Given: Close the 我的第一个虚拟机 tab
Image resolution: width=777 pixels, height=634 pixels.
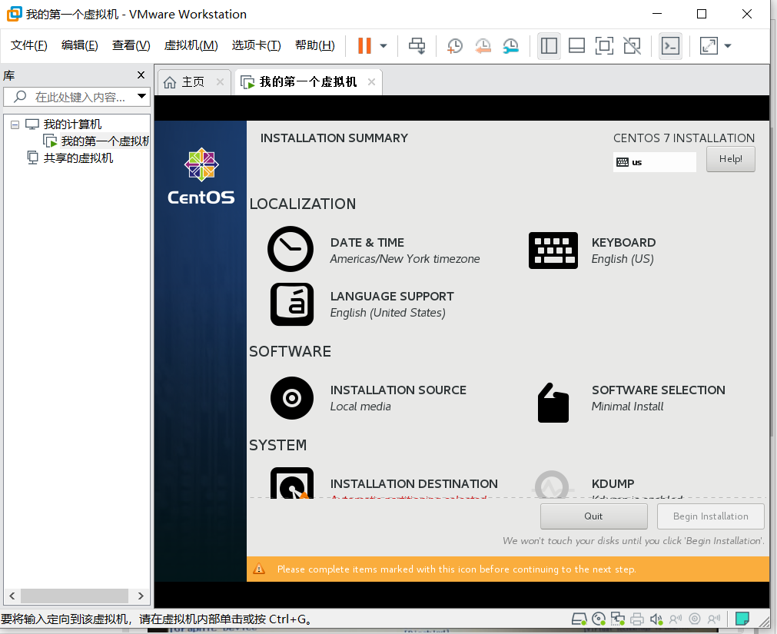Looking at the screenshot, I should coord(371,81).
